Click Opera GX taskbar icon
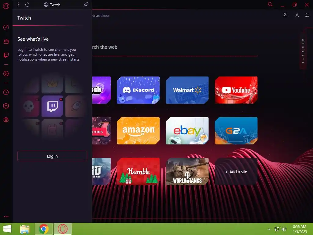This screenshot has width=313, height=235. [63, 229]
